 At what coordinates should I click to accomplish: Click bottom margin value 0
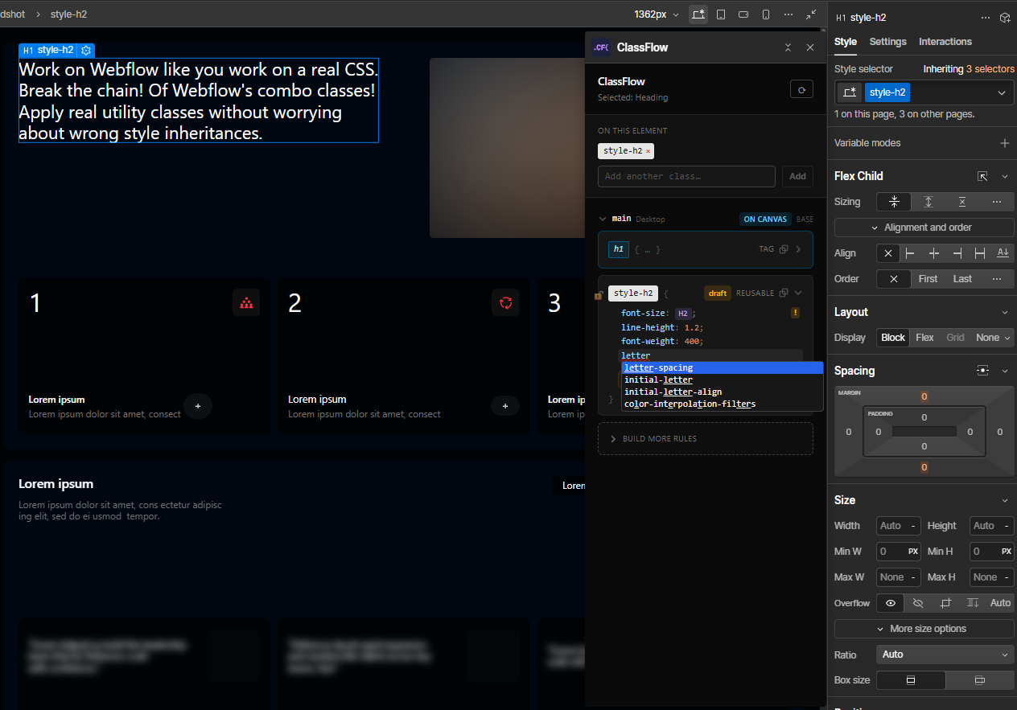point(924,467)
